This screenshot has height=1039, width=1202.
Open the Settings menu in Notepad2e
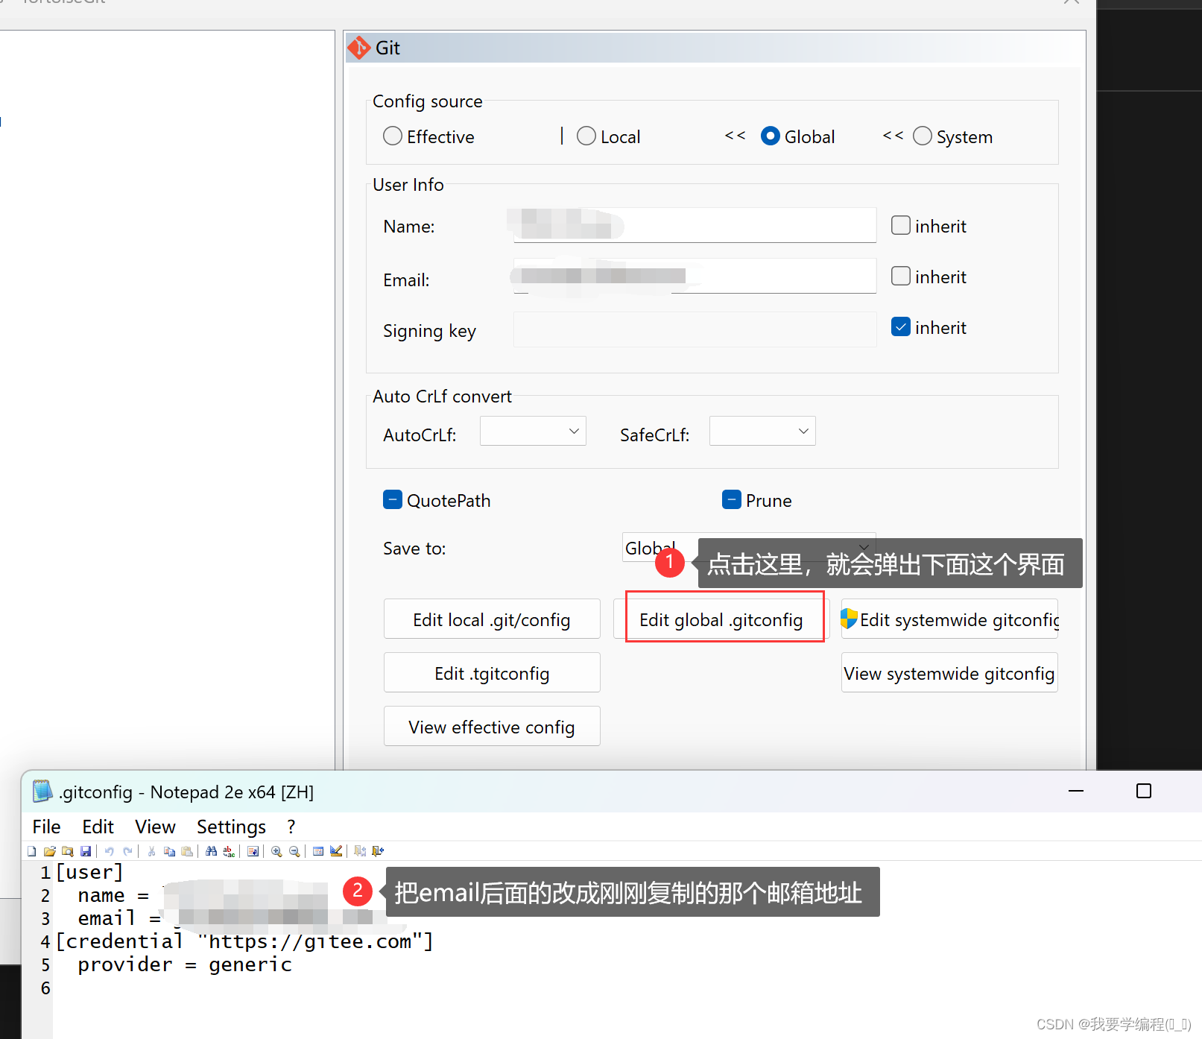coord(231,827)
